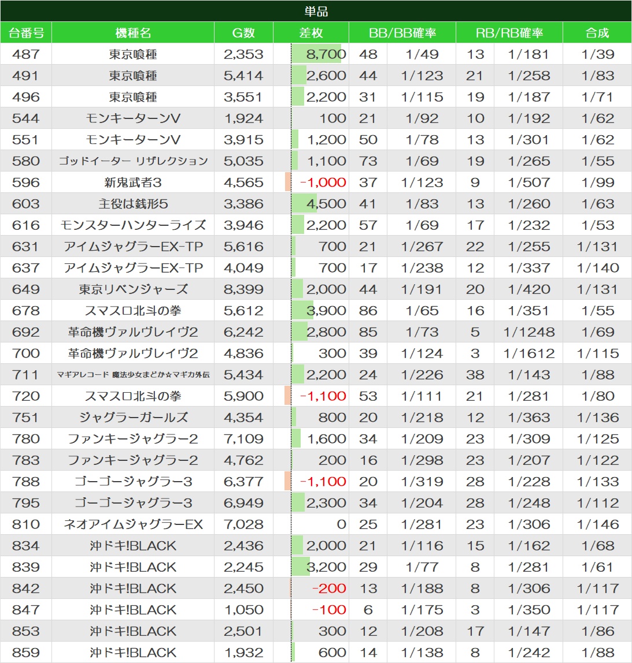This screenshot has height=663, width=632.
Task: Click the 合成 column header
Action: (x=597, y=32)
